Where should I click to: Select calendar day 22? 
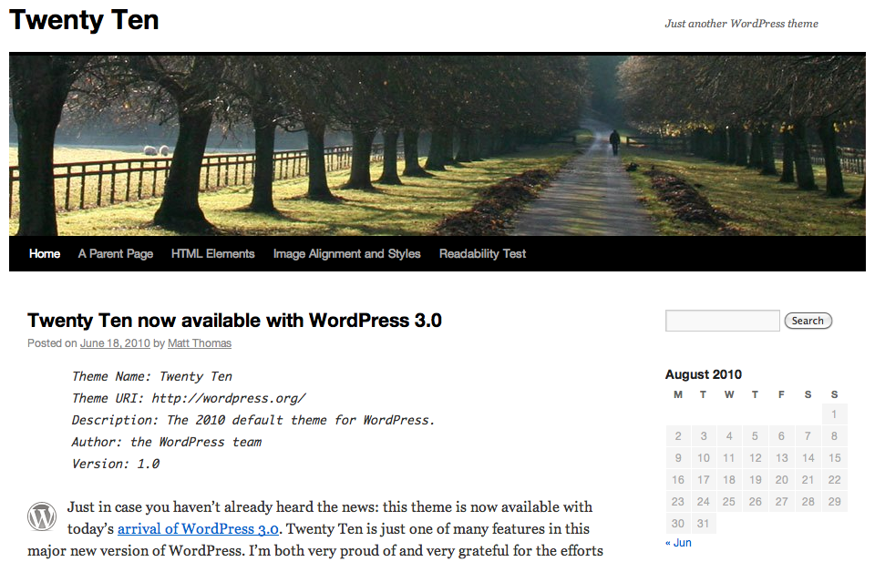(x=834, y=479)
